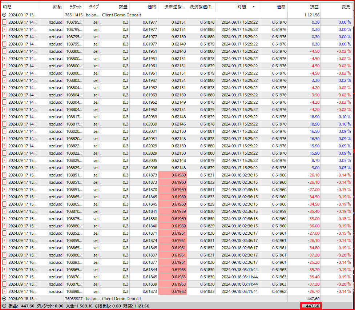Select the 108875... ticket cell
Viewport: 355px width, 310px height.
tap(74, 219)
